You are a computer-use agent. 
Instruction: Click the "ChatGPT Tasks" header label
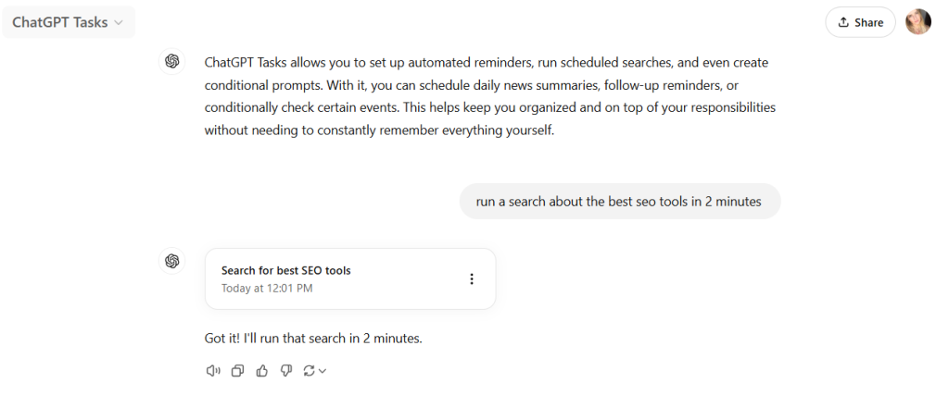pos(59,22)
